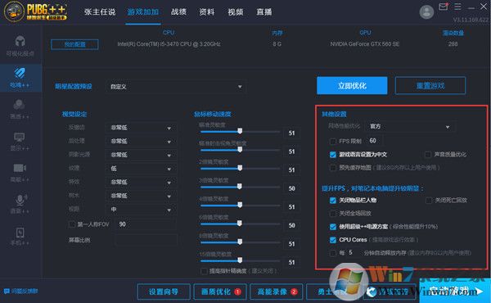Image resolution: width=491 pixels, height=303 pixels.
Task: Click the 4倍镜灵敏度 slider handle
Action: pyautogui.click(x=240, y=205)
